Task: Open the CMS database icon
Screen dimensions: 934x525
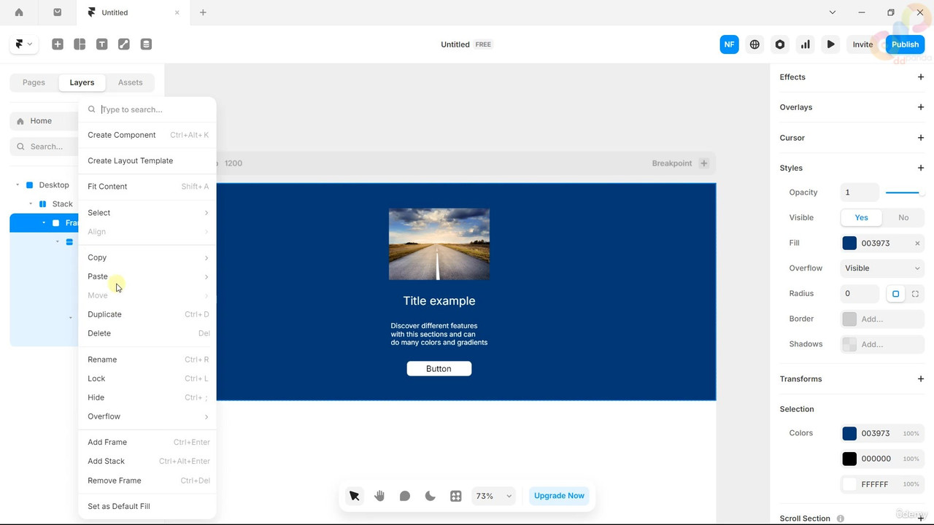Action: [146, 44]
